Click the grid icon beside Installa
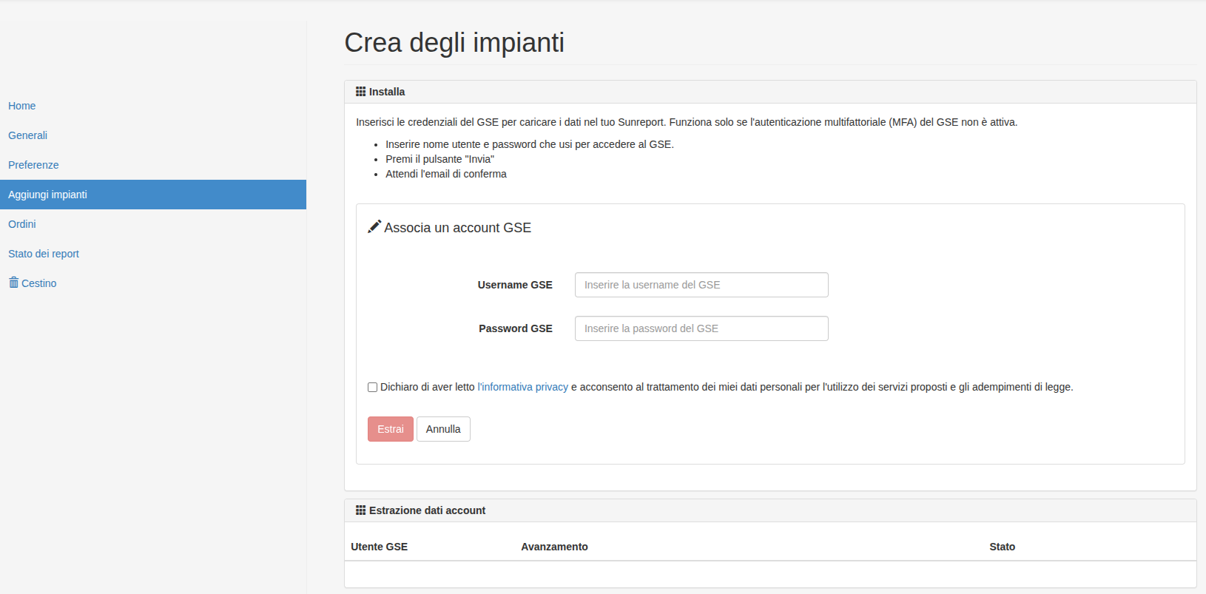This screenshot has width=1206, height=594. tap(360, 92)
